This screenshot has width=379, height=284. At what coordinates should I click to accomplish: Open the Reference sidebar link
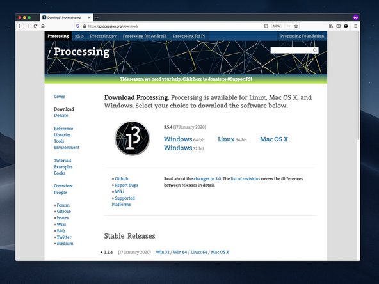coord(63,129)
